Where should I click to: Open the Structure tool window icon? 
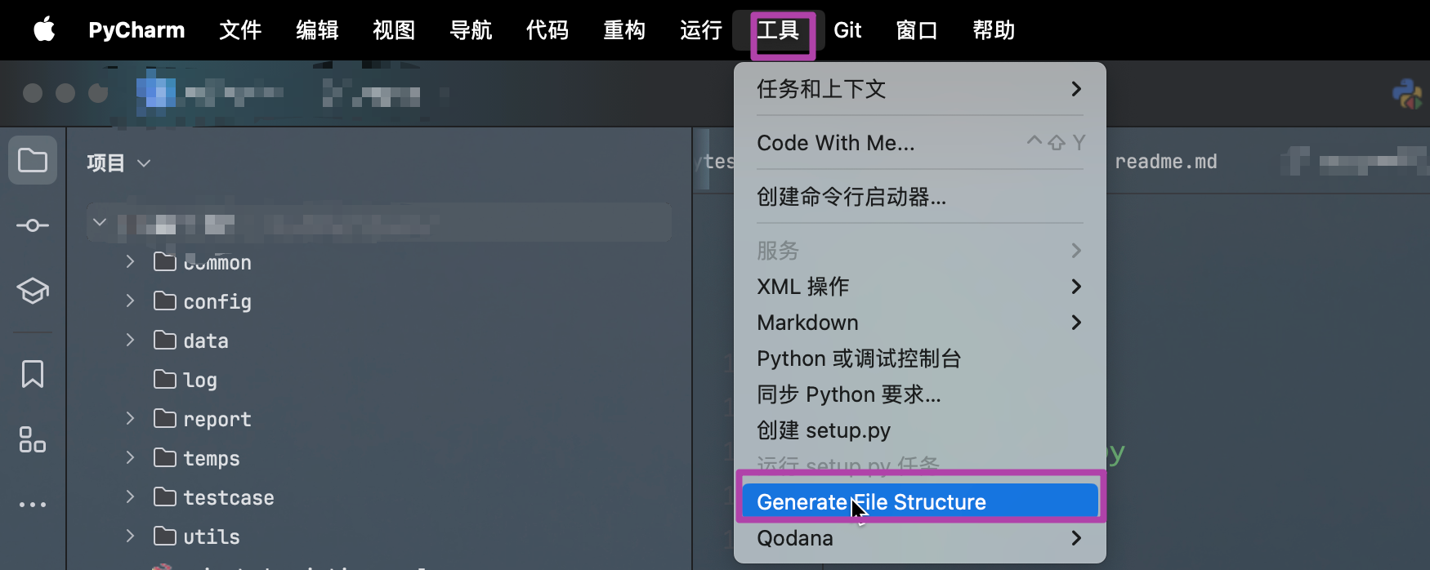click(33, 439)
